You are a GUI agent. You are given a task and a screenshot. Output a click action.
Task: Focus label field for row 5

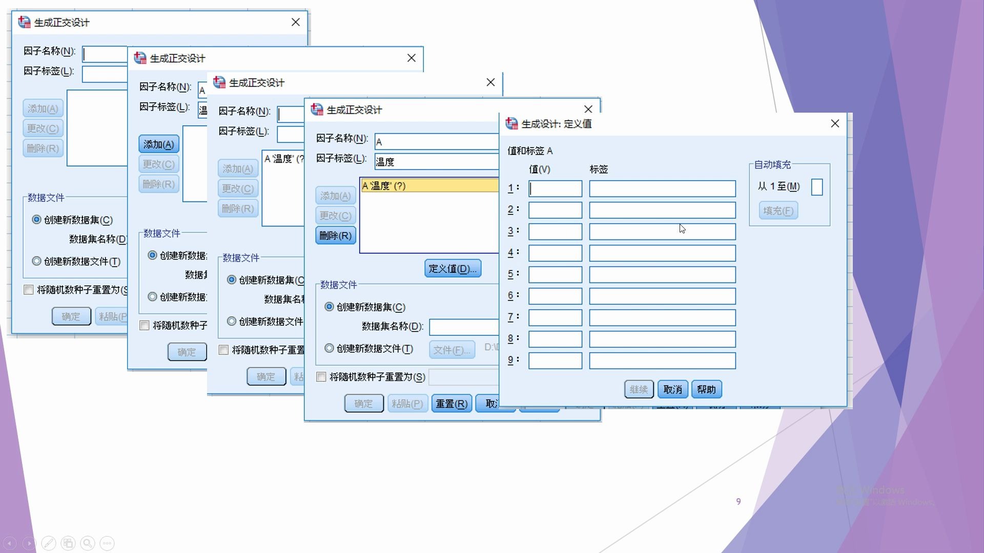(x=662, y=274)
